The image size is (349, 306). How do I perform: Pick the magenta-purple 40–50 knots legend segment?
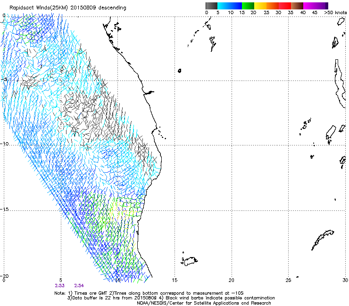[316, 6]
